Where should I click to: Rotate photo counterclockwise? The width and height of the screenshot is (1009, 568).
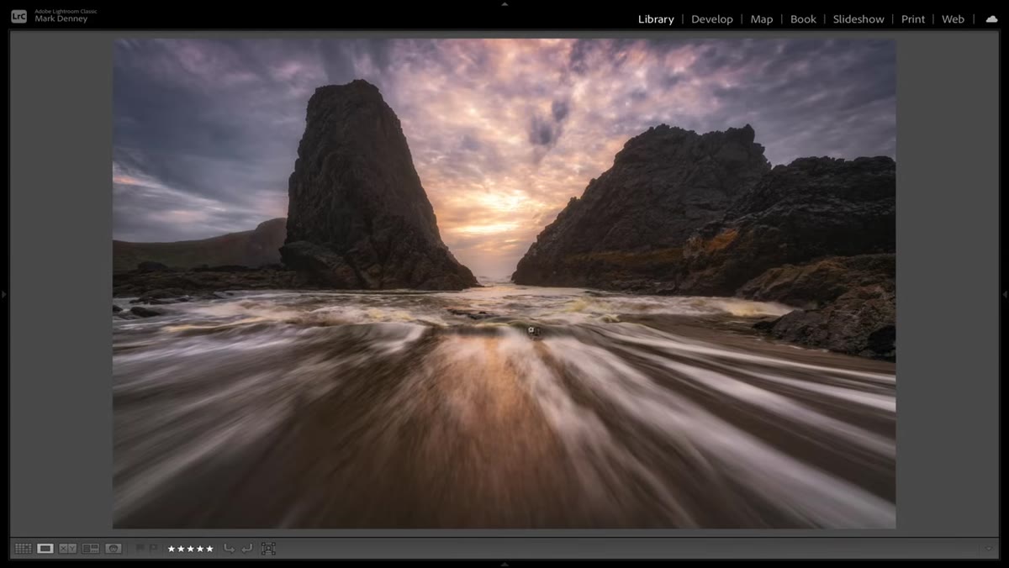(x=230, y=549)
